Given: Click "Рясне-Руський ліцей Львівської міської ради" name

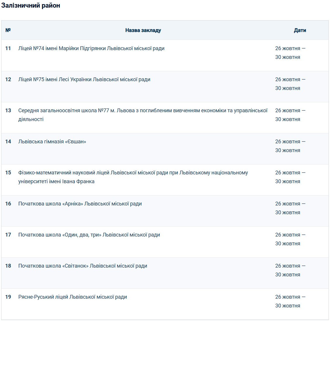Looking at the screenshot, I should coord(73,297).
